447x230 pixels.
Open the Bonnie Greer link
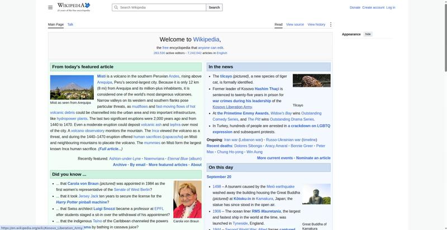click(302, 146)
